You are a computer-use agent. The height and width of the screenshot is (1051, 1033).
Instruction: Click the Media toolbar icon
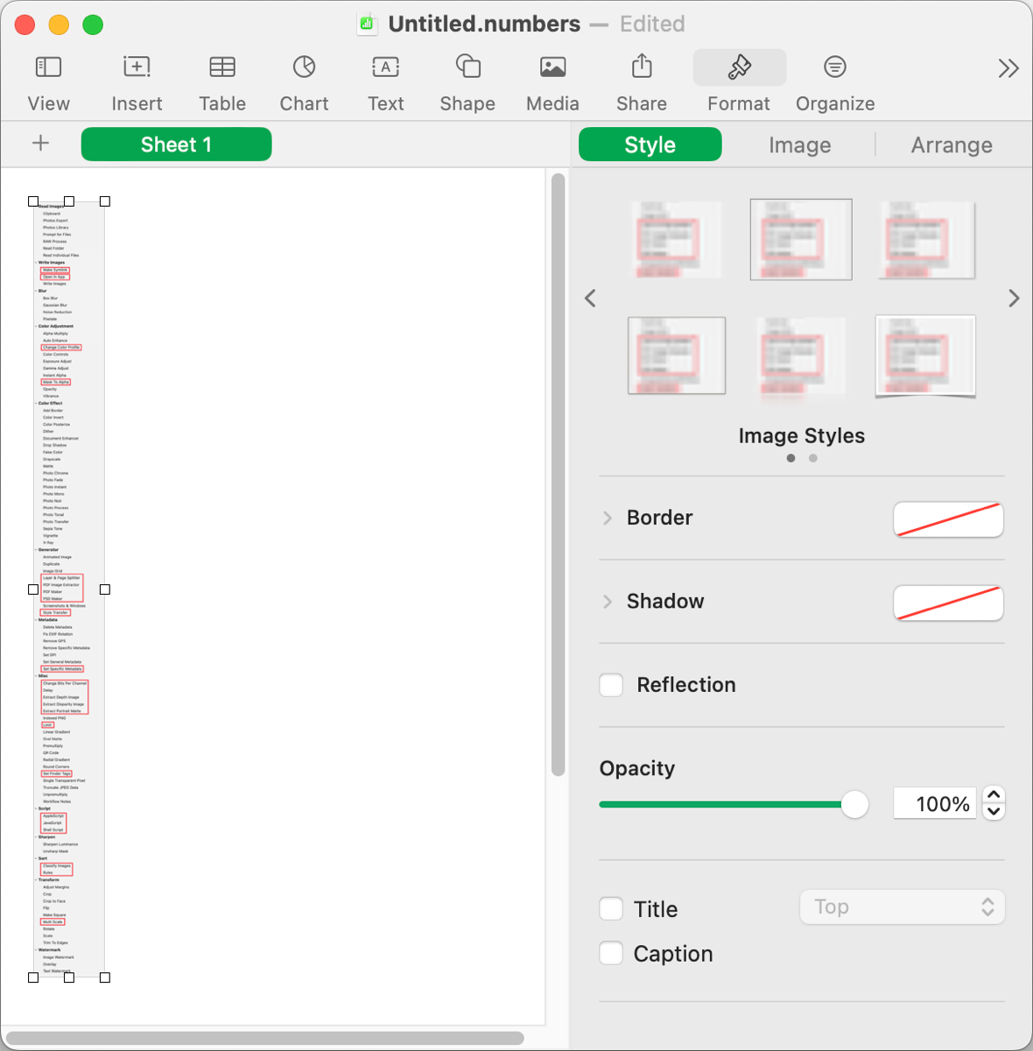tap(552, 67)
